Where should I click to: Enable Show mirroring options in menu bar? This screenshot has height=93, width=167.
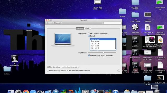[x=48, y=71]
